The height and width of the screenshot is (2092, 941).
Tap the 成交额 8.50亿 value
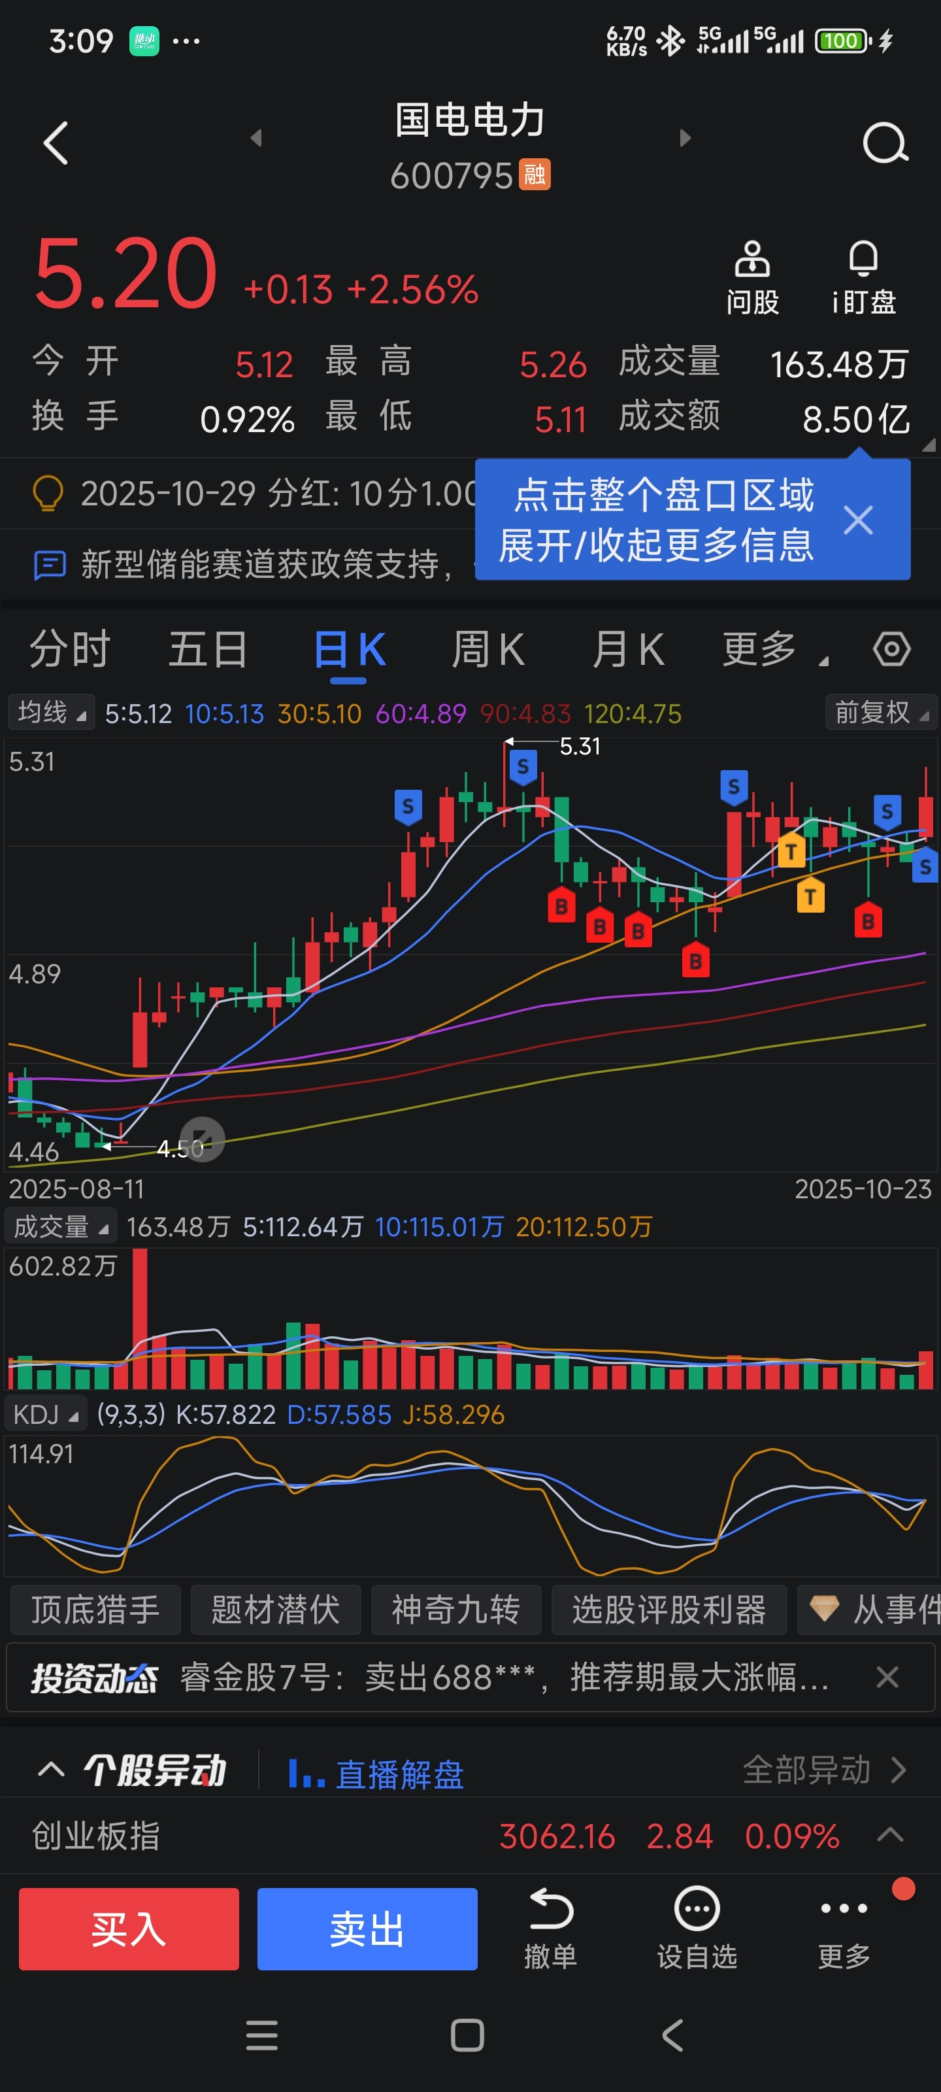[856, 419]
